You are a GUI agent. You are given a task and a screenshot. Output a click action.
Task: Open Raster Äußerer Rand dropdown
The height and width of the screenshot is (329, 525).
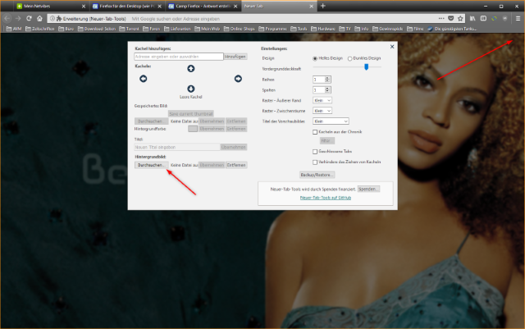click(x=322, y=100)
